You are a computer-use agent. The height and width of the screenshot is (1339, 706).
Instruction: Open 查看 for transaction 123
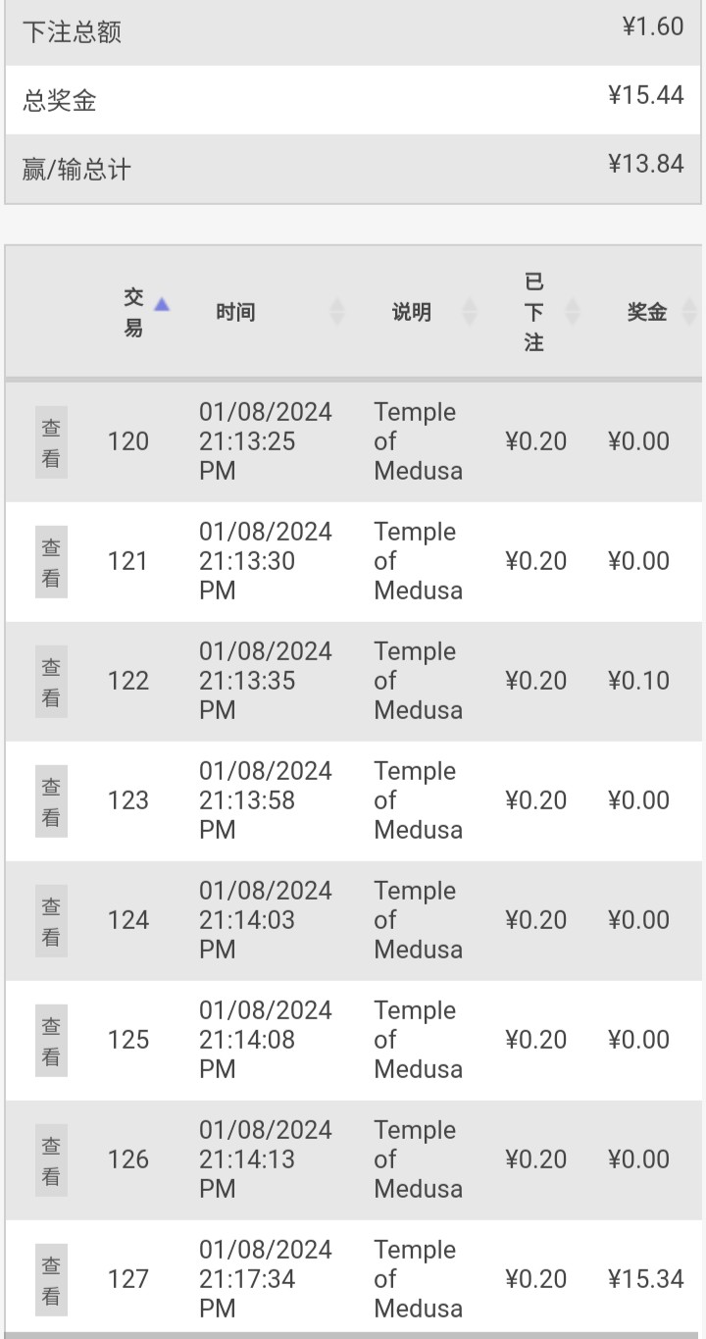tap(51, 801)
